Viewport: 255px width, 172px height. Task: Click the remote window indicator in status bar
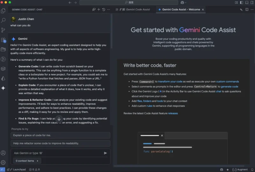click(x=3, y=169)
